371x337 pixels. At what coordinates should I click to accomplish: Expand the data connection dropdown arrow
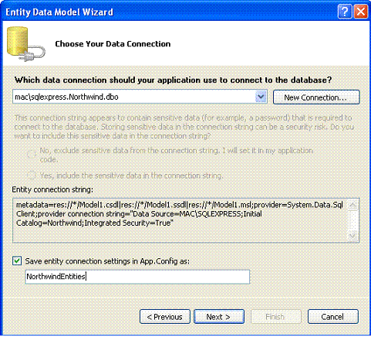[261, 97]
